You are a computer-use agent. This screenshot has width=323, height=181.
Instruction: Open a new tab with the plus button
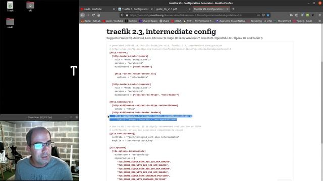[233, 9]
